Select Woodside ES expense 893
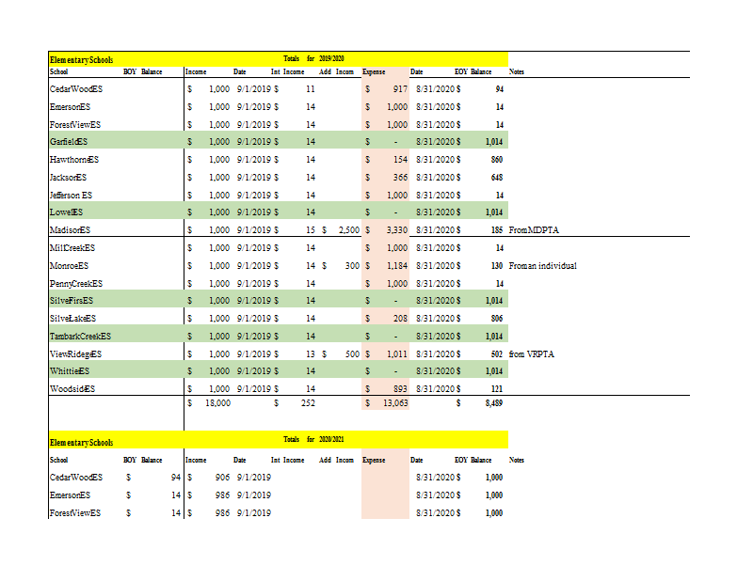Viewport: 753px width, 581px height. (400, 389)
